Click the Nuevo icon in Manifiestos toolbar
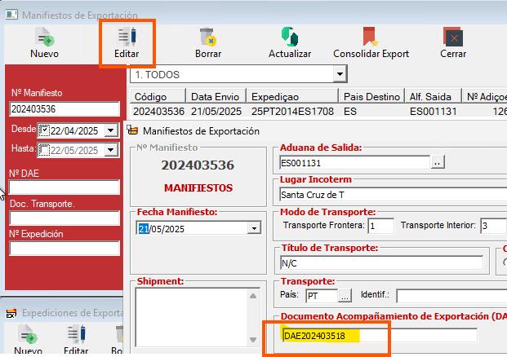The image size is (507, 357). 44,37
